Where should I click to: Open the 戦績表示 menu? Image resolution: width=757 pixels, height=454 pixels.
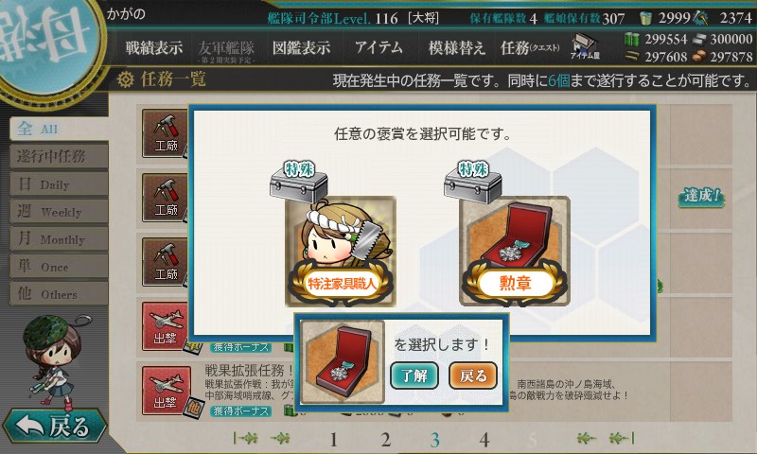coord(154,47)
